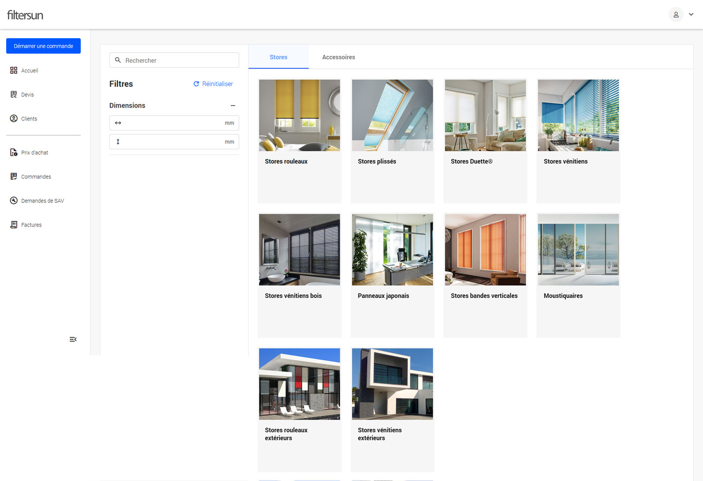
Task: Switch to the Accessoires tab
Action: [x=338, y=57]
